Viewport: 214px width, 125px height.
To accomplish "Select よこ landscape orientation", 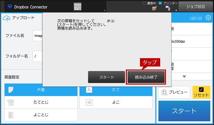I will click(116, 102).
